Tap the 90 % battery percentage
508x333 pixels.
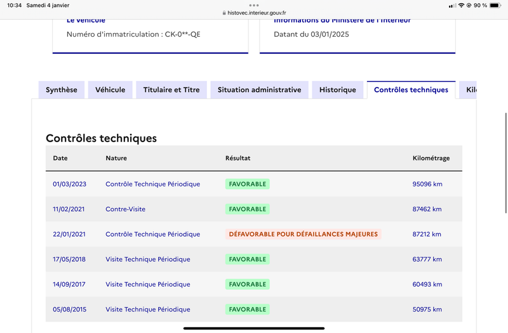point(480,5)
